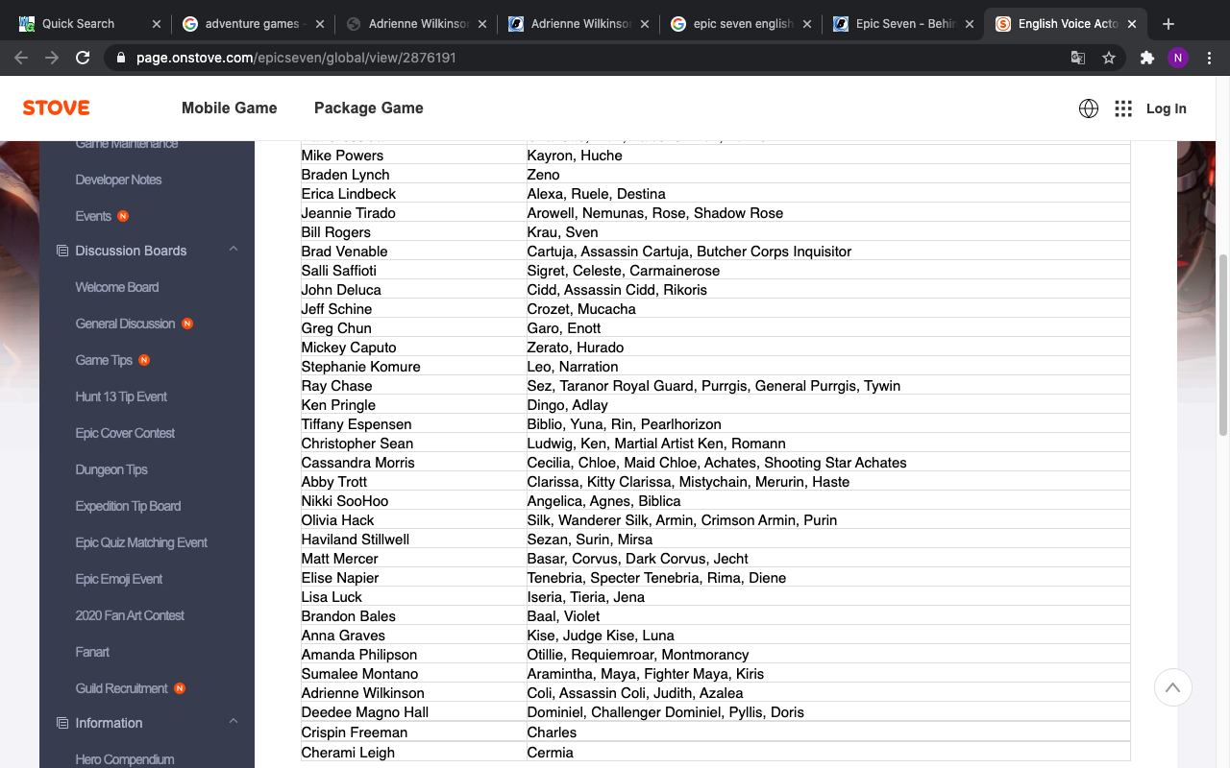Click the URL address bar
1230x768 pixels.
[577, 58]
